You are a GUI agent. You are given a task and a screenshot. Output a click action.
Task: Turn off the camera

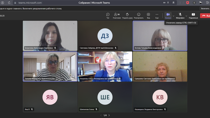168,16
